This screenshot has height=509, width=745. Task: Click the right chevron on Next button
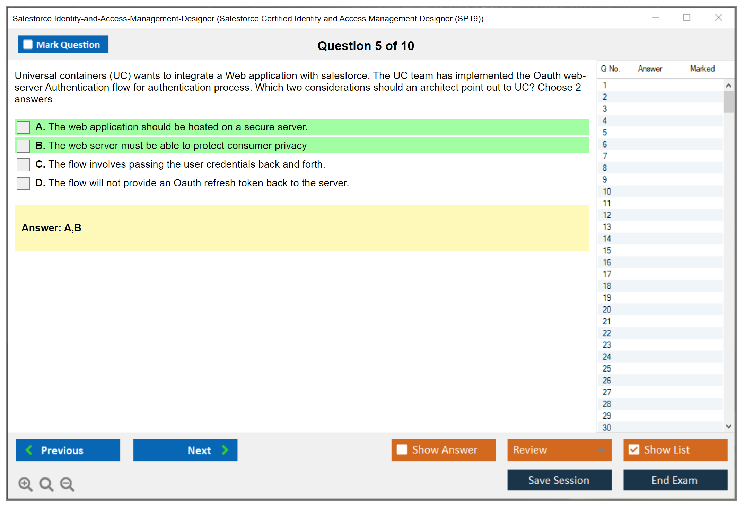(x=225, y=450)
